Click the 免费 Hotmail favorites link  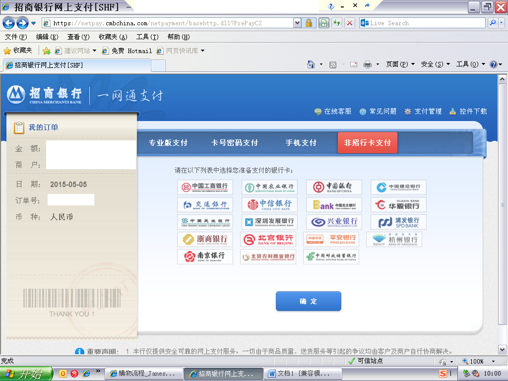(x=127, y=51)
